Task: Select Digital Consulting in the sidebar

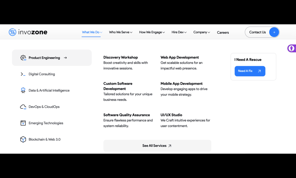Action: (42, 74)
